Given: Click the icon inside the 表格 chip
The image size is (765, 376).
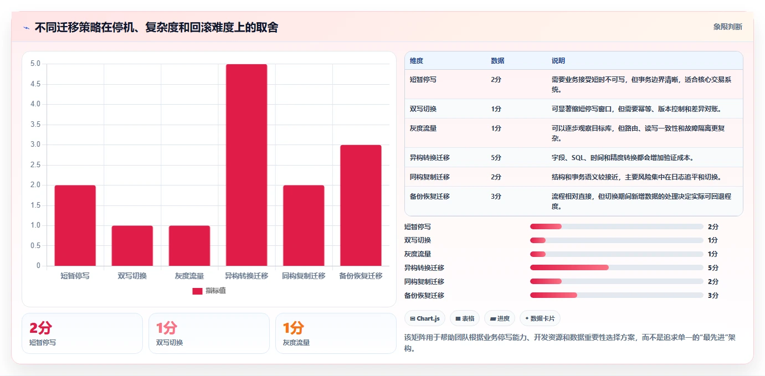Looking at the screenshot, I should point(458,318).
